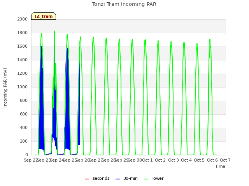Click the 200 y-axis tick label
The height and width of the screenshot is (186, 249).
pyautogui.click(x=24, y=141)
